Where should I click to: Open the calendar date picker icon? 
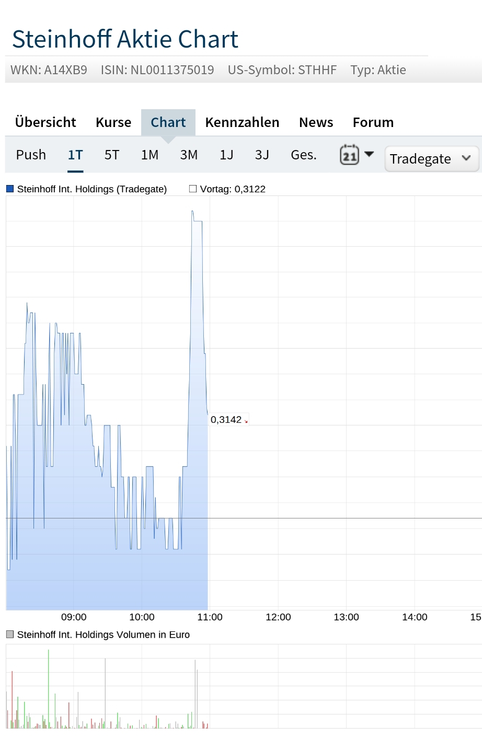[349, 155]
